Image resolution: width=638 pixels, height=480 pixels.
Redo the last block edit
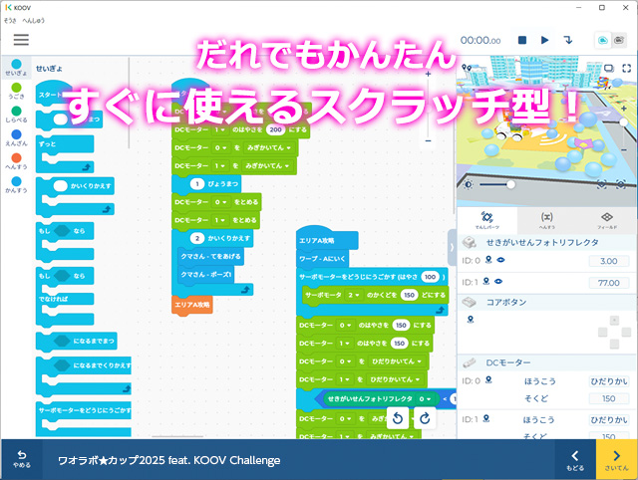425,418
